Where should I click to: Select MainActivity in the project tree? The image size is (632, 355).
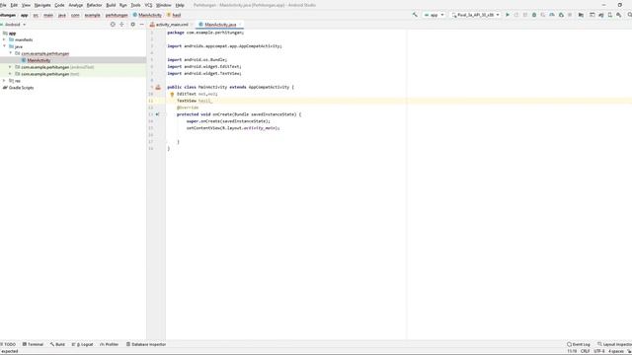39,60
